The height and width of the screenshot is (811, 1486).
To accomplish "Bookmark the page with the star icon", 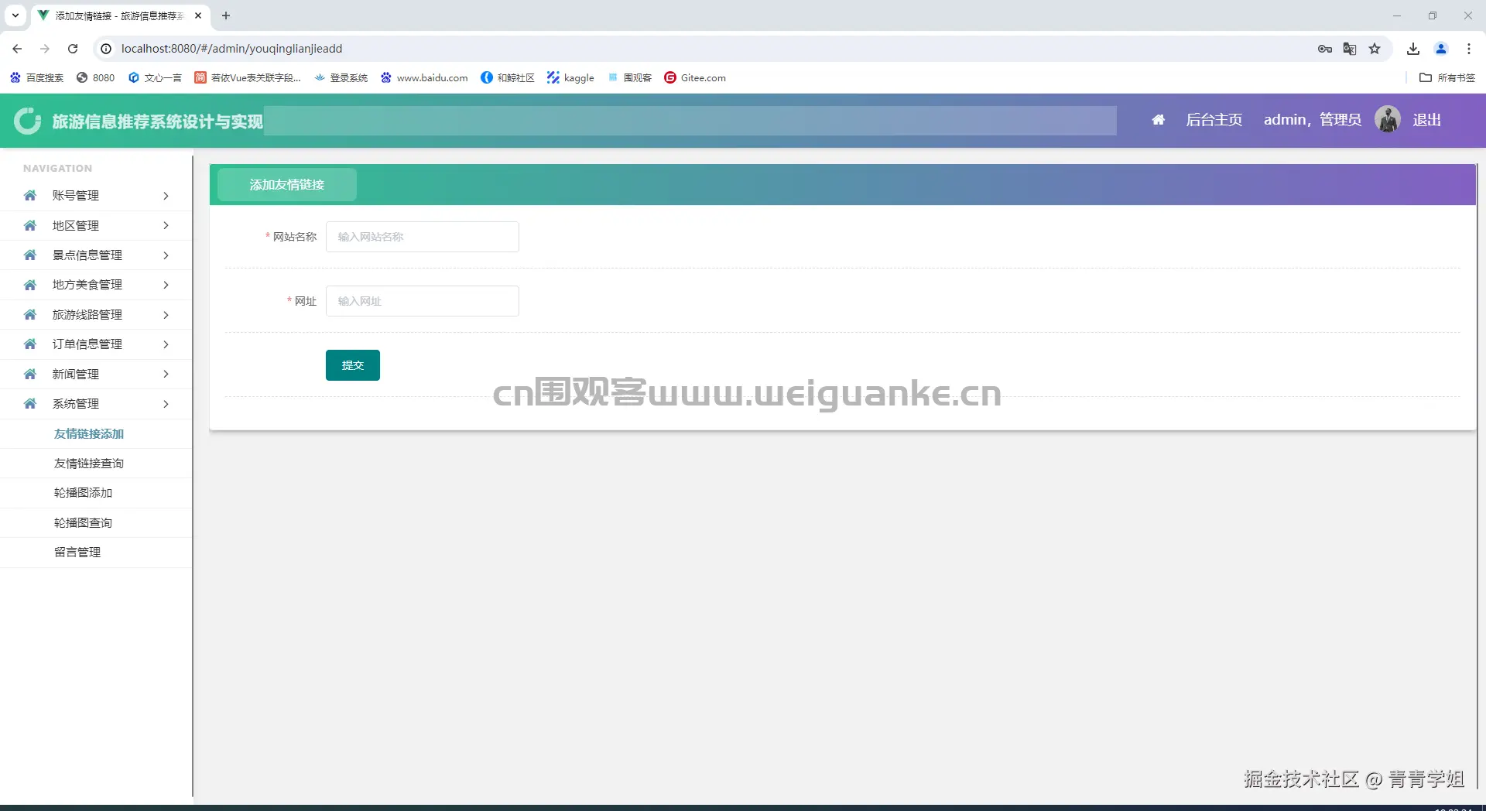I will [x=1375, y=48].
